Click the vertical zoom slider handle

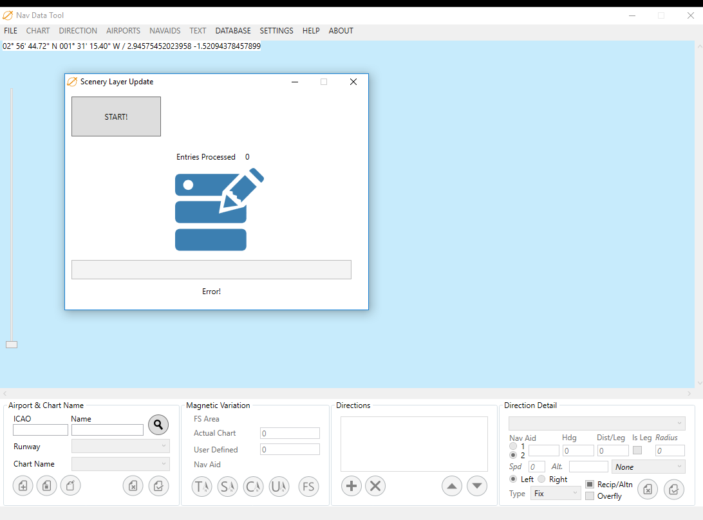coord(12,344)
